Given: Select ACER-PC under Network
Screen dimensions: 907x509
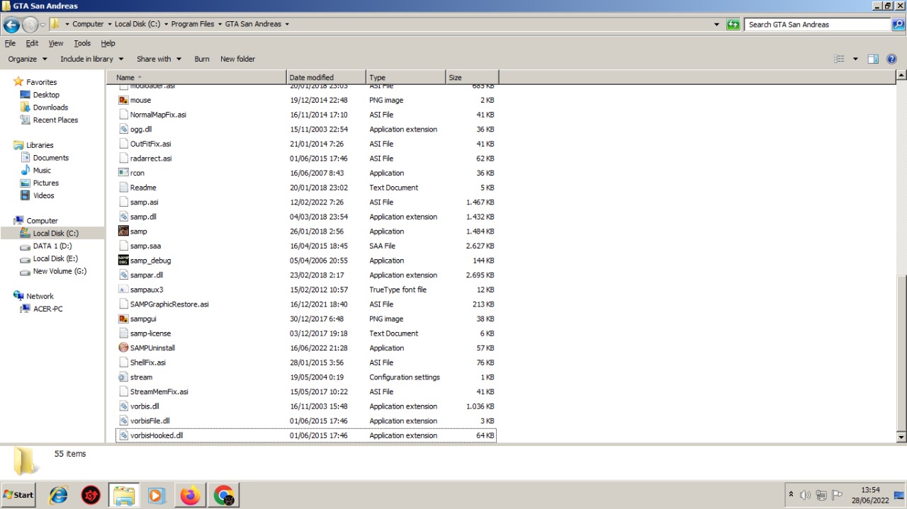Looking at the screenshot, I should (x=47, y=309).
